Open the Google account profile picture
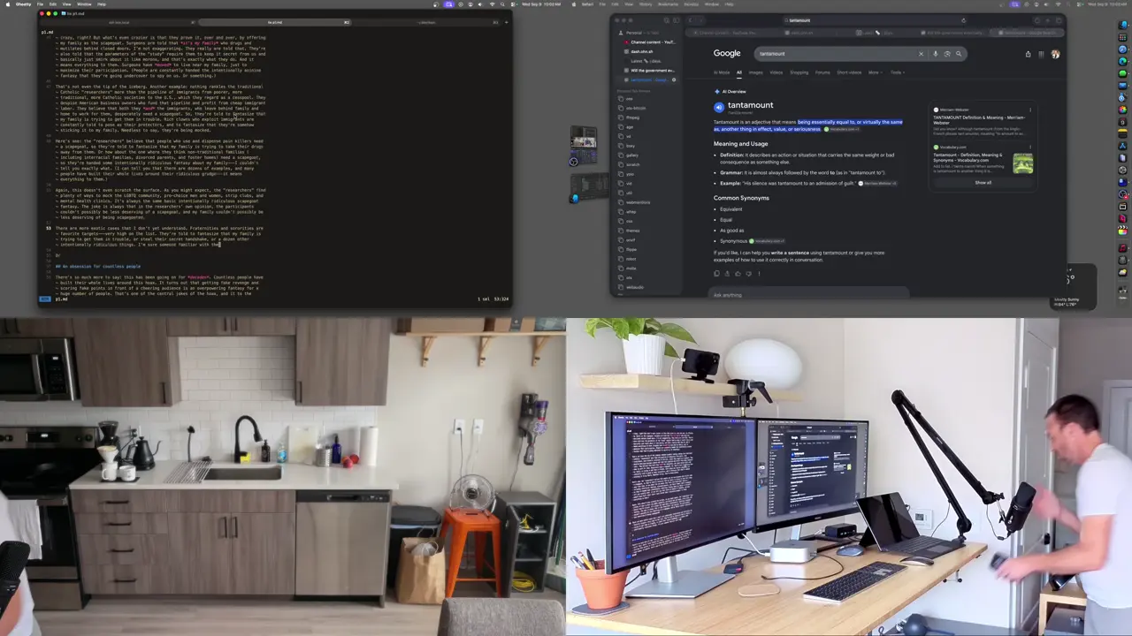 click(1055, 54)
